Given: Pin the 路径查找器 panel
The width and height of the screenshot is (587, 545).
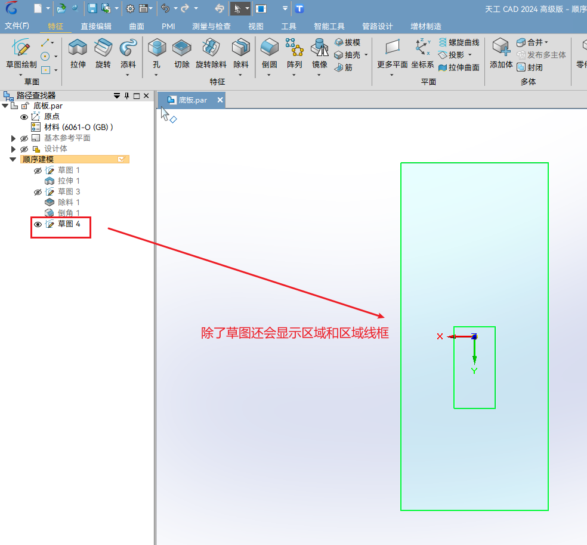Looking at the screenshot, I should coord(127,96).
